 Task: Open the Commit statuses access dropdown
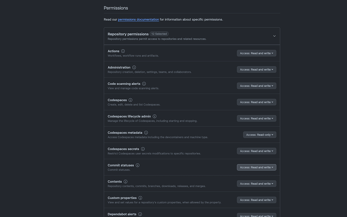pos(256,167)
